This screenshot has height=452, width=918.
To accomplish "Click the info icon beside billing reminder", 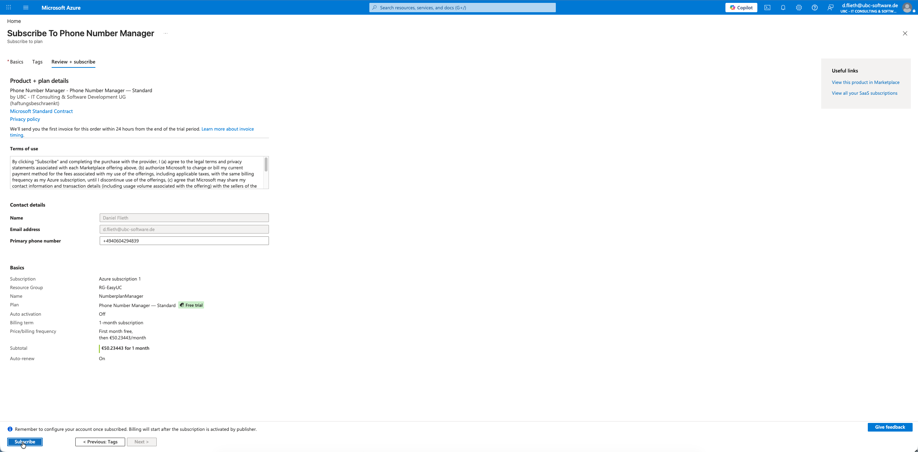I will (x=10, y=429).
